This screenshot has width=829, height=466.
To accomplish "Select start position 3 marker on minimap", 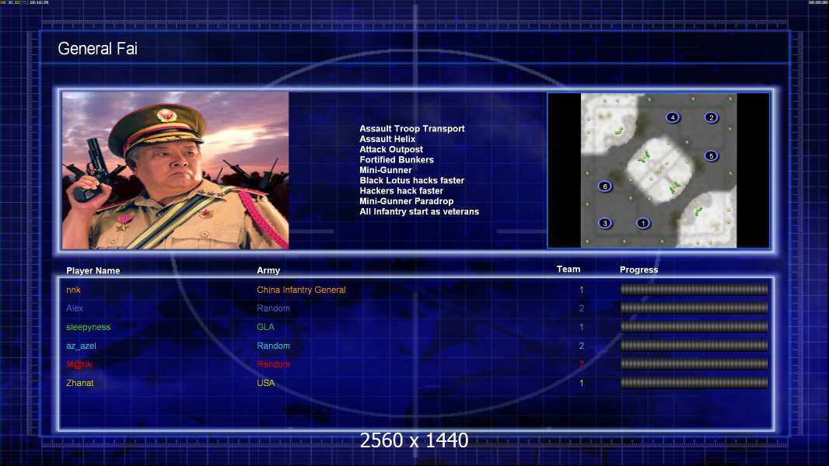I will tap(605, 223).
